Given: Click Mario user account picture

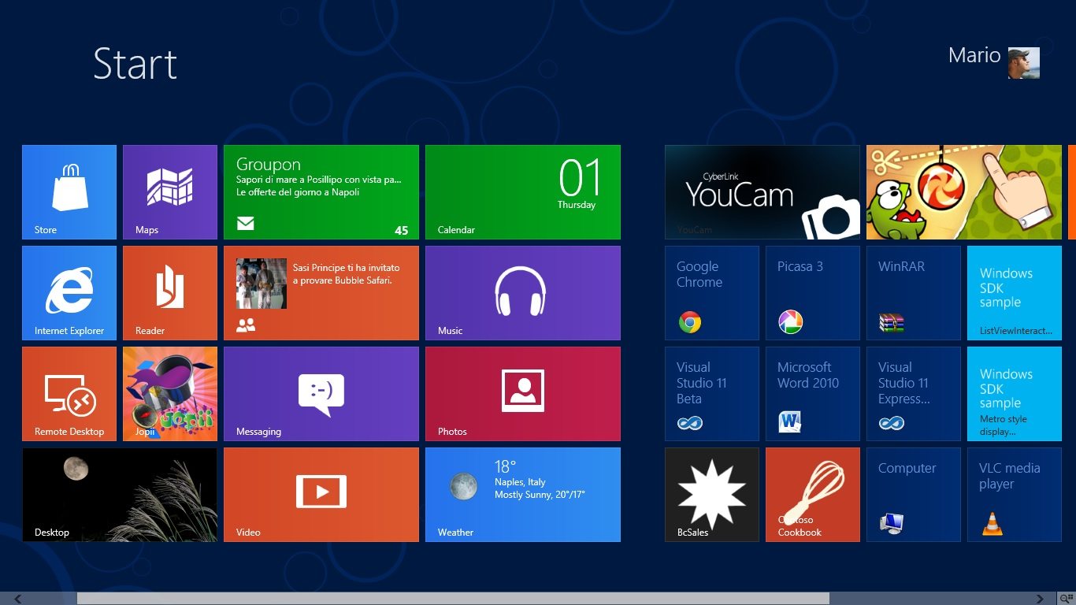Looking at the screenshot, I should (1023, 63).
